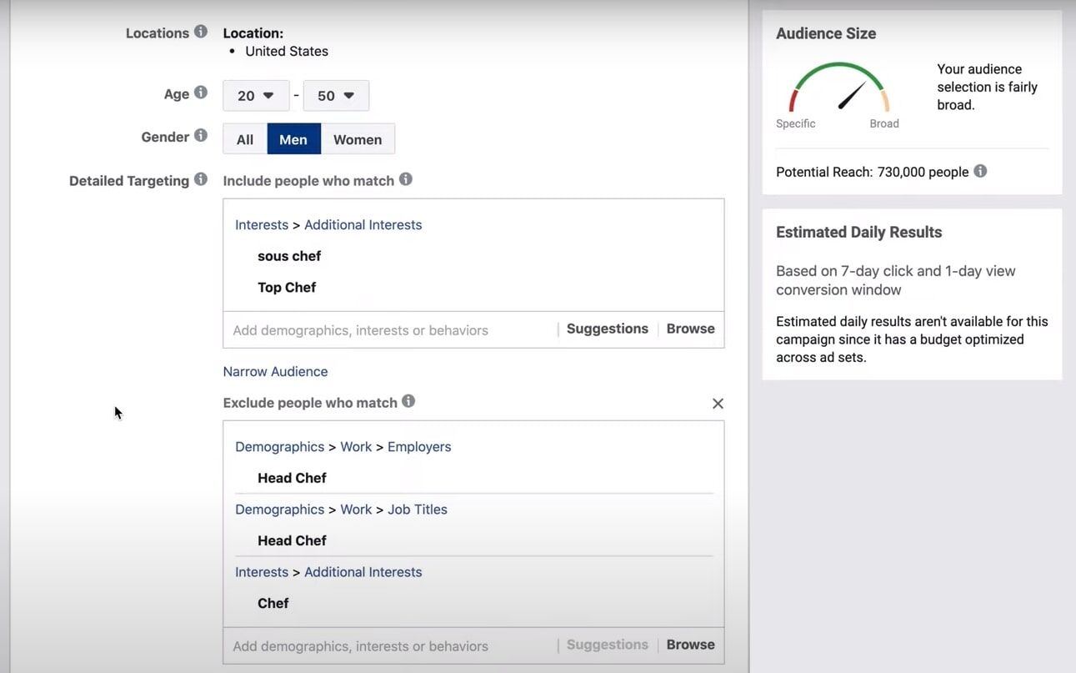1076x673 pixels.
Task: Click Work link in Employers breadcrumb
Action: click(356, 447)
